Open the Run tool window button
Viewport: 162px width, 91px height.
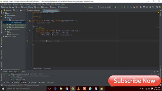point(51,83)
